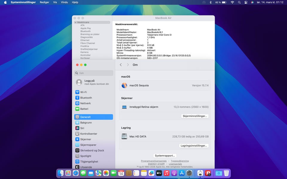Select Bluetooth in the settings sidebar
287x179 pixels.
pyautogui.click(x=86, y=98)
